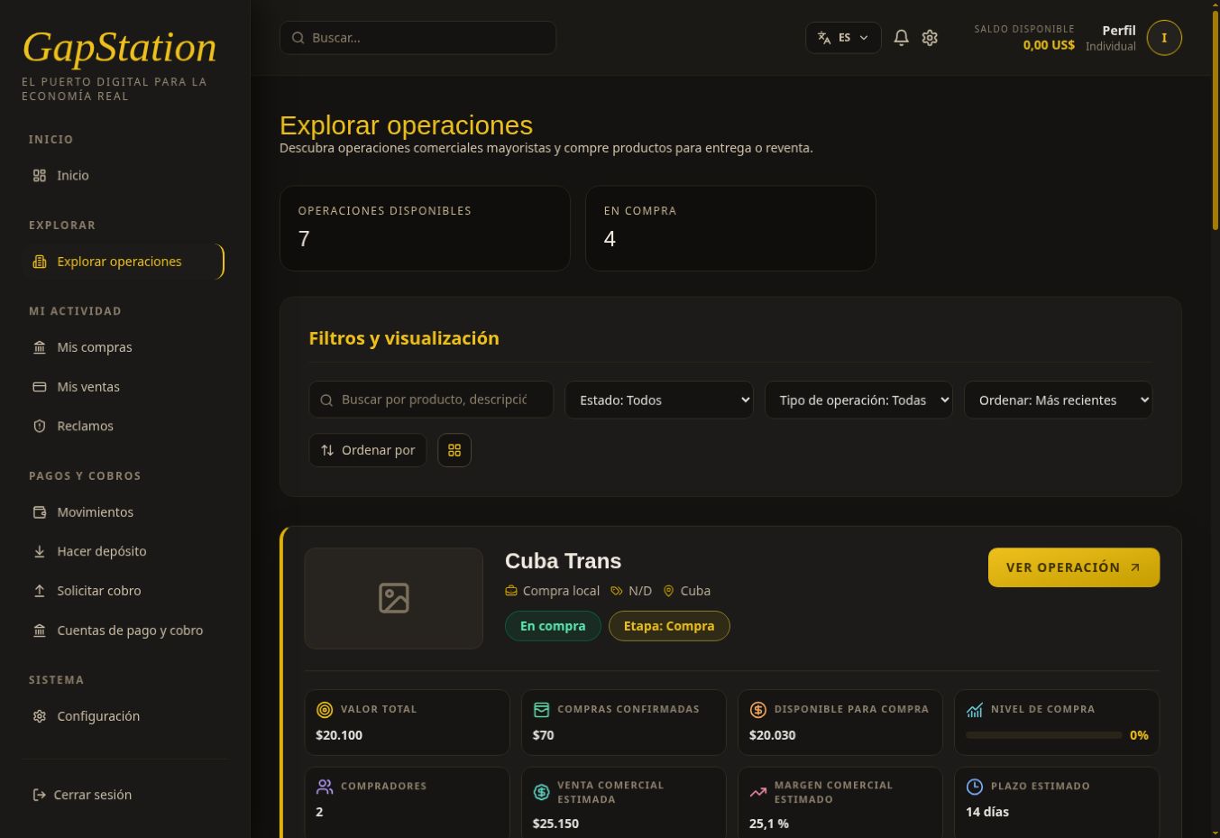Click the Venta Comercial Estimada icon
Image resolution: width=1220 pixels, height=838 pixels.
coord(542,792)
